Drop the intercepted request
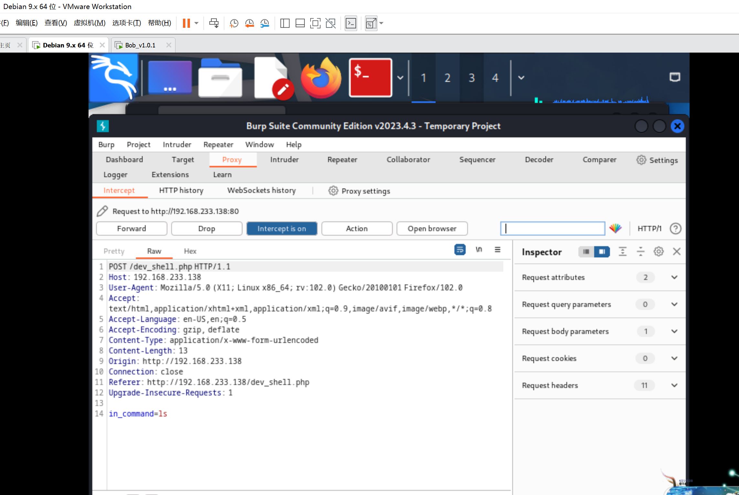The height and width of the screenshot is (495, 739). (x=206, y=228)
